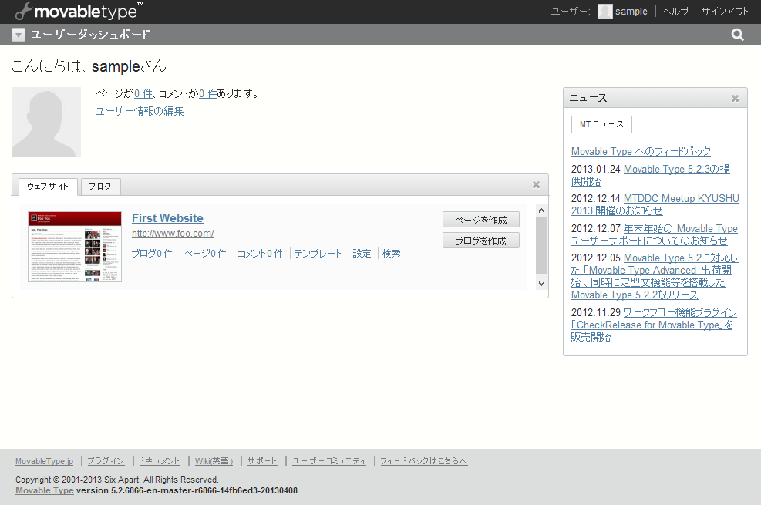The height and width of the screenshot is (505, 761).
Task: Close the website/blog widget with X
Action: pyautogui.click(x=537, y=185)
